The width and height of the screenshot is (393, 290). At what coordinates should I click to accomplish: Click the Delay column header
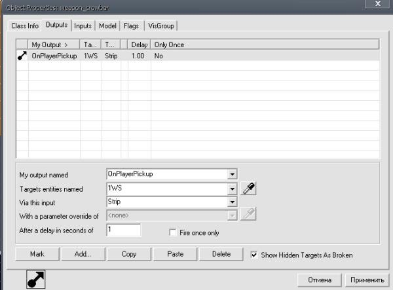pos(139,45)
